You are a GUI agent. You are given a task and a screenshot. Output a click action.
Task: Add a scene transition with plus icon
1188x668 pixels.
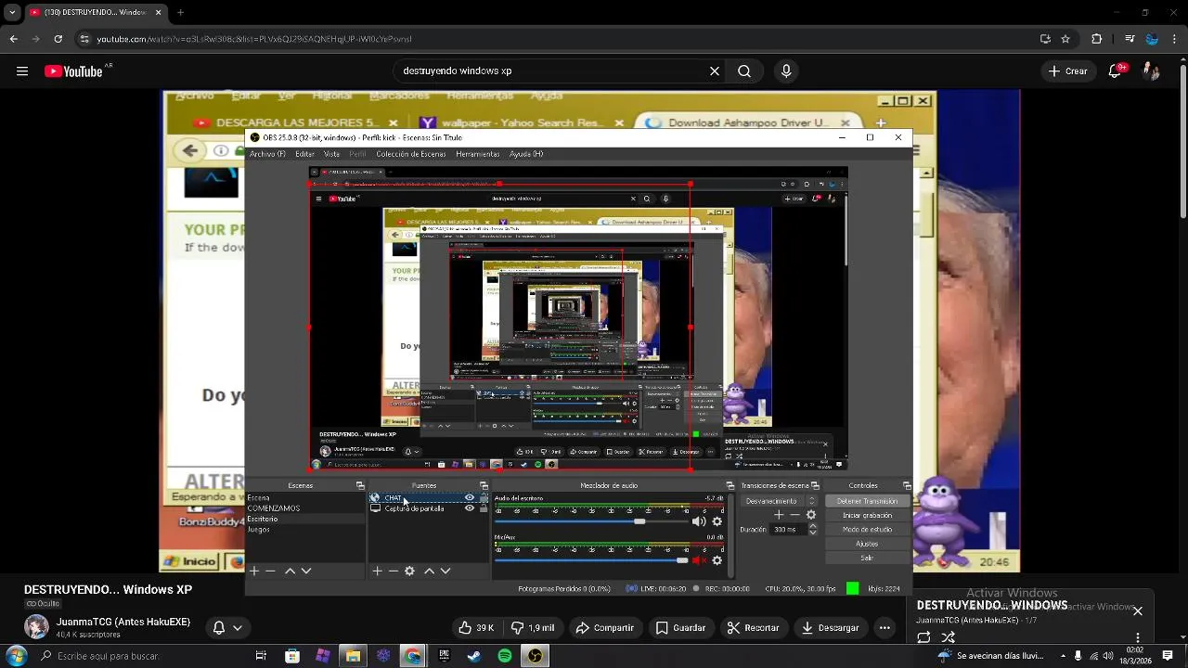point(779,515)
